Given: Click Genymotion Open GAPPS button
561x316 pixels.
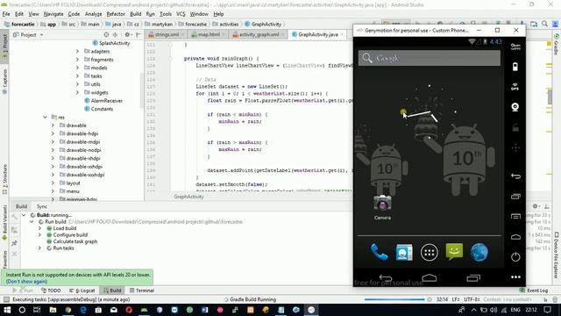Looking at the screenshot, I should click(515, 47).
